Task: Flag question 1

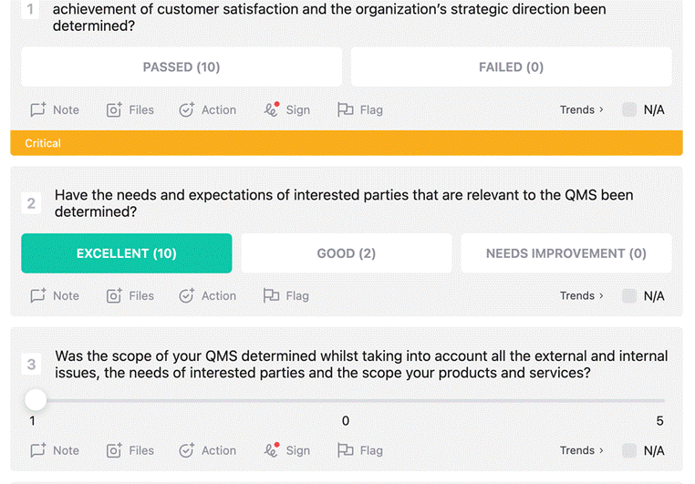Action: [360, 109]
